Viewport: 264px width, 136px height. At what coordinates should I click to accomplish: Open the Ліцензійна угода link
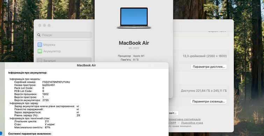coord(192,123)
